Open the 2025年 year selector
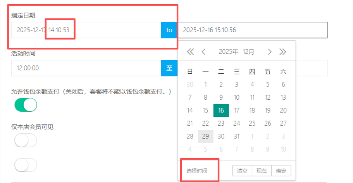The width and height of the screenshot is (353, 183). coord(229,52)
